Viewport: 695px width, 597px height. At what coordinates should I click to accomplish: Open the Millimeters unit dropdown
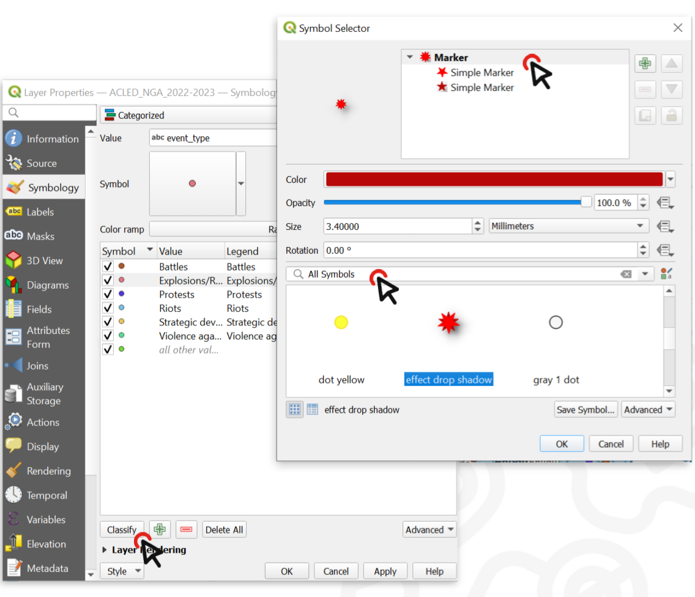[569, 226]
